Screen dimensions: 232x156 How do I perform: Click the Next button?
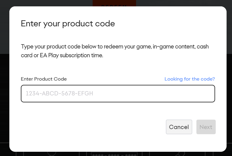coord(206,127)
